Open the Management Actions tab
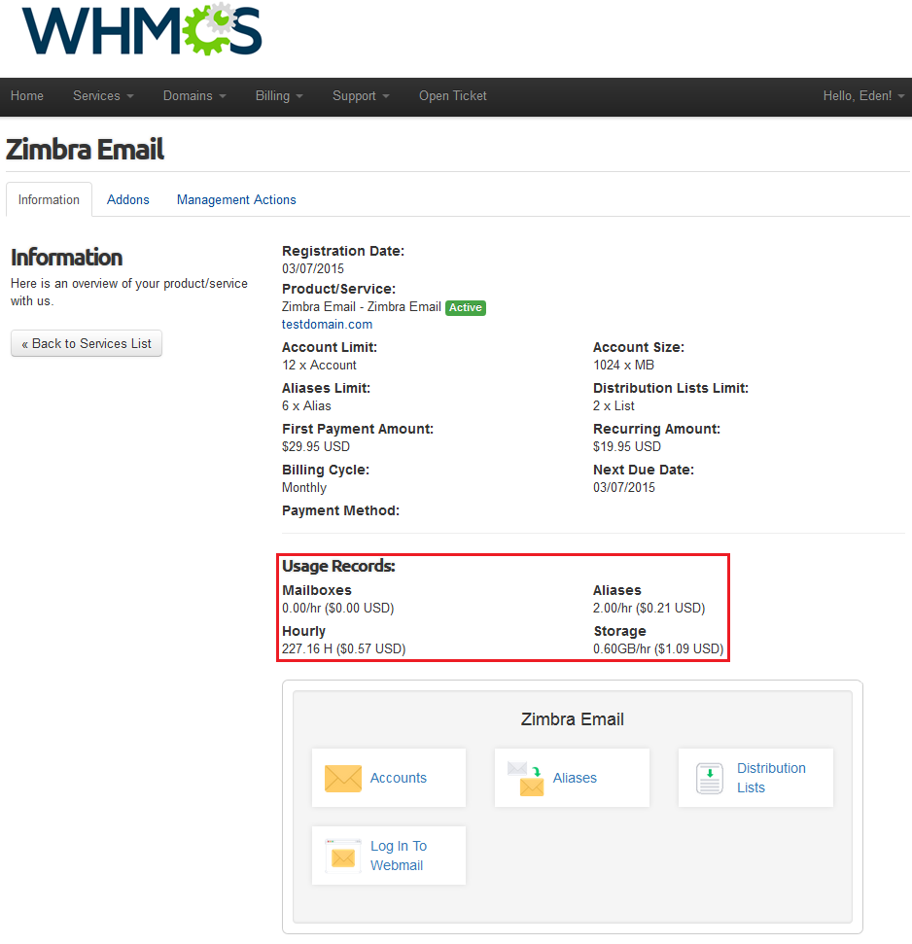912x944 pixels. click(236, 199)
